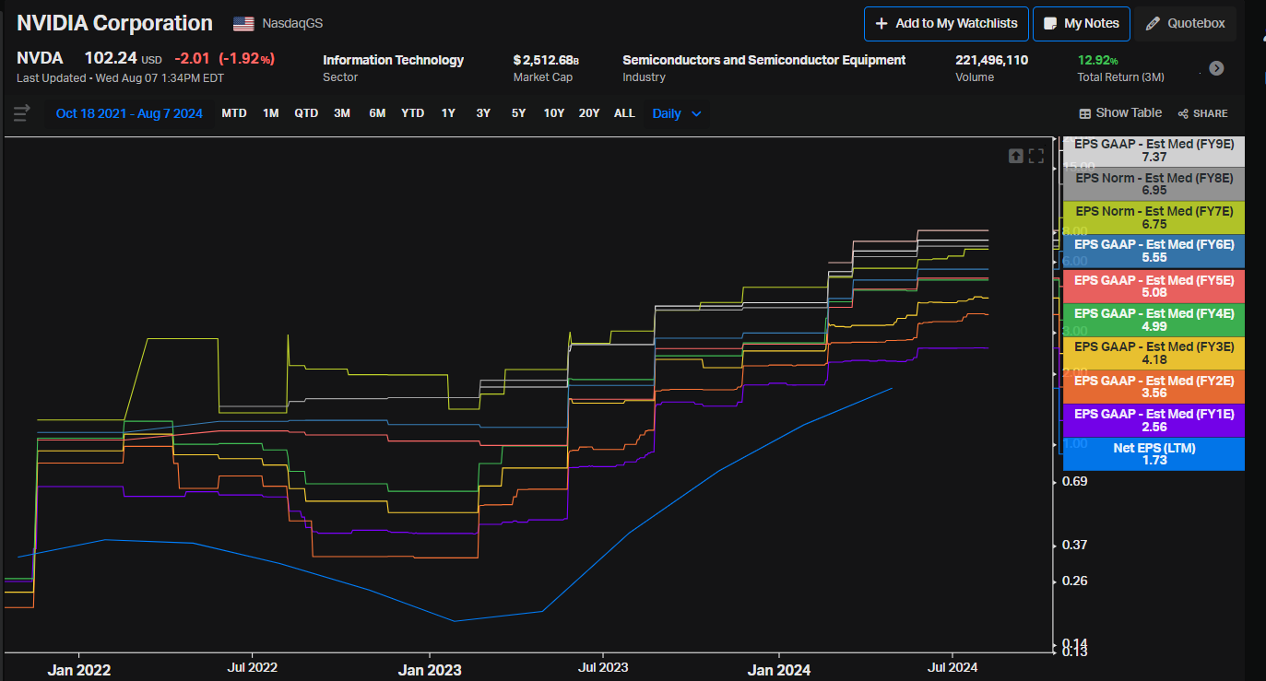Viewport: 1266px width, 681px height.
Task: Select the Net EPS (LTM) legend label
Action: tap(1154, 453)
